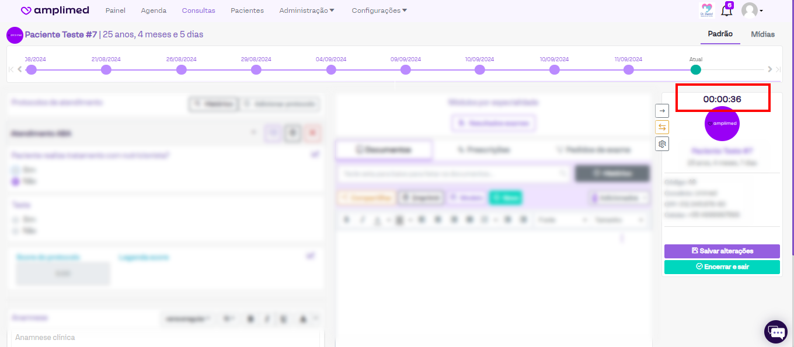The width and height of the screenshot is (794, 347).
Task: Collapse side panel with right-arrow icon
Action: tap(662, 110)
